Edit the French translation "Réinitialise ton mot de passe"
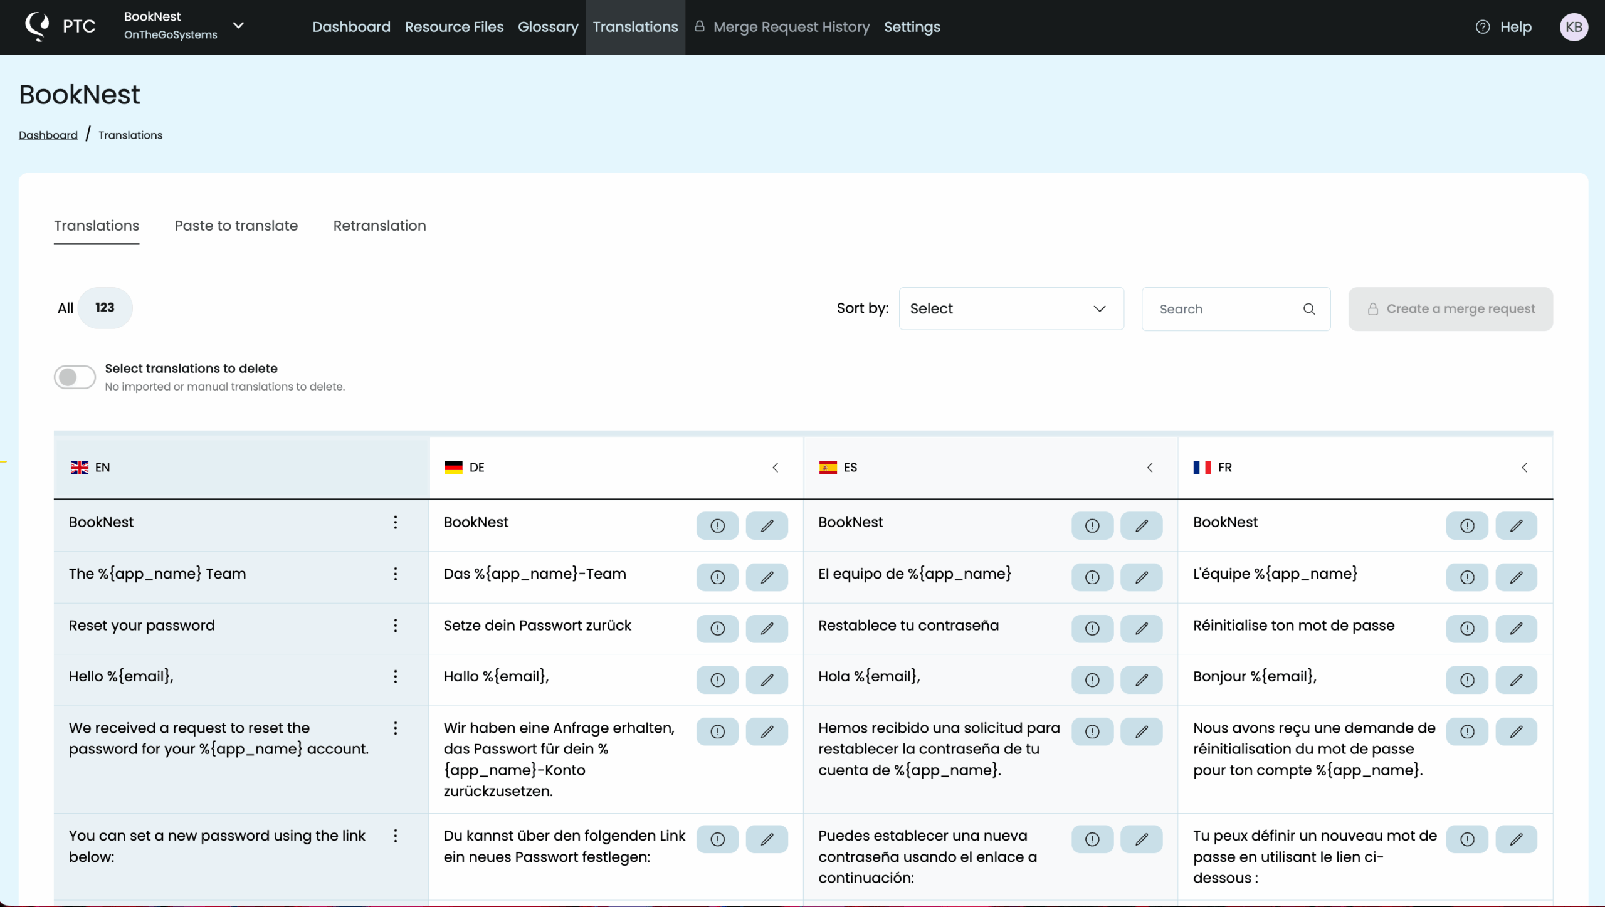The height and width of the screenshot is (907, 1605). pyautogui.click(x=1517, y=629)
